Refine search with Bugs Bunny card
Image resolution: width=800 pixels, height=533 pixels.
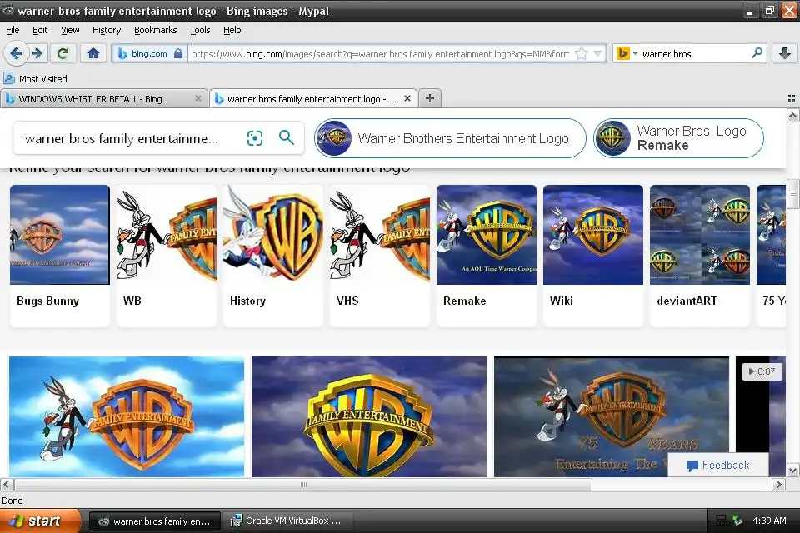pos(60,255)
